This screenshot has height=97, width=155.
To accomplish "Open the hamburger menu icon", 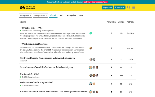I will pos(134,8).
